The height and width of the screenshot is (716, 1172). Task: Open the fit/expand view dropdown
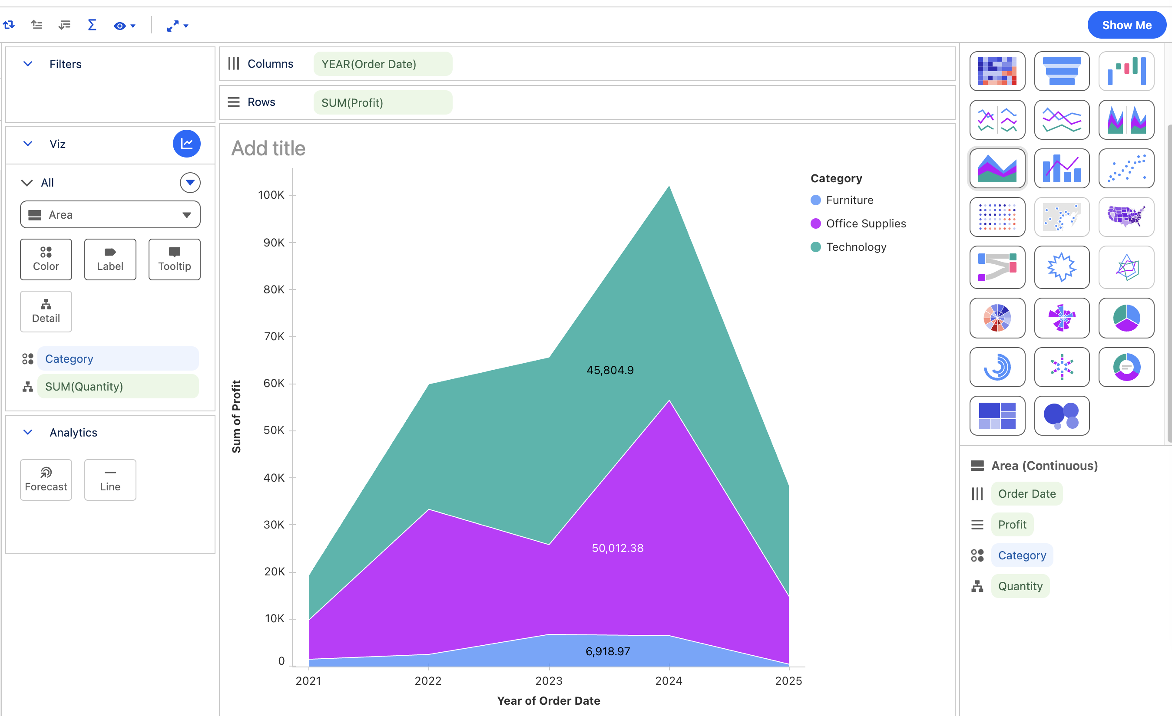point(177,26)
